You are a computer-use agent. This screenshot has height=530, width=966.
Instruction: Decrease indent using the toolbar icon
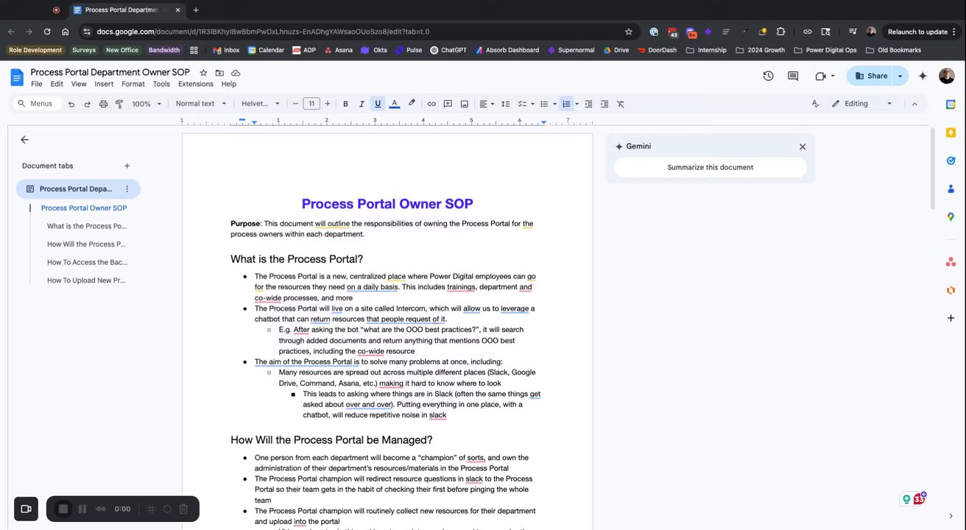[588, 104]
